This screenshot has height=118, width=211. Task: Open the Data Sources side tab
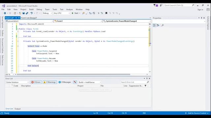point(2,60)
